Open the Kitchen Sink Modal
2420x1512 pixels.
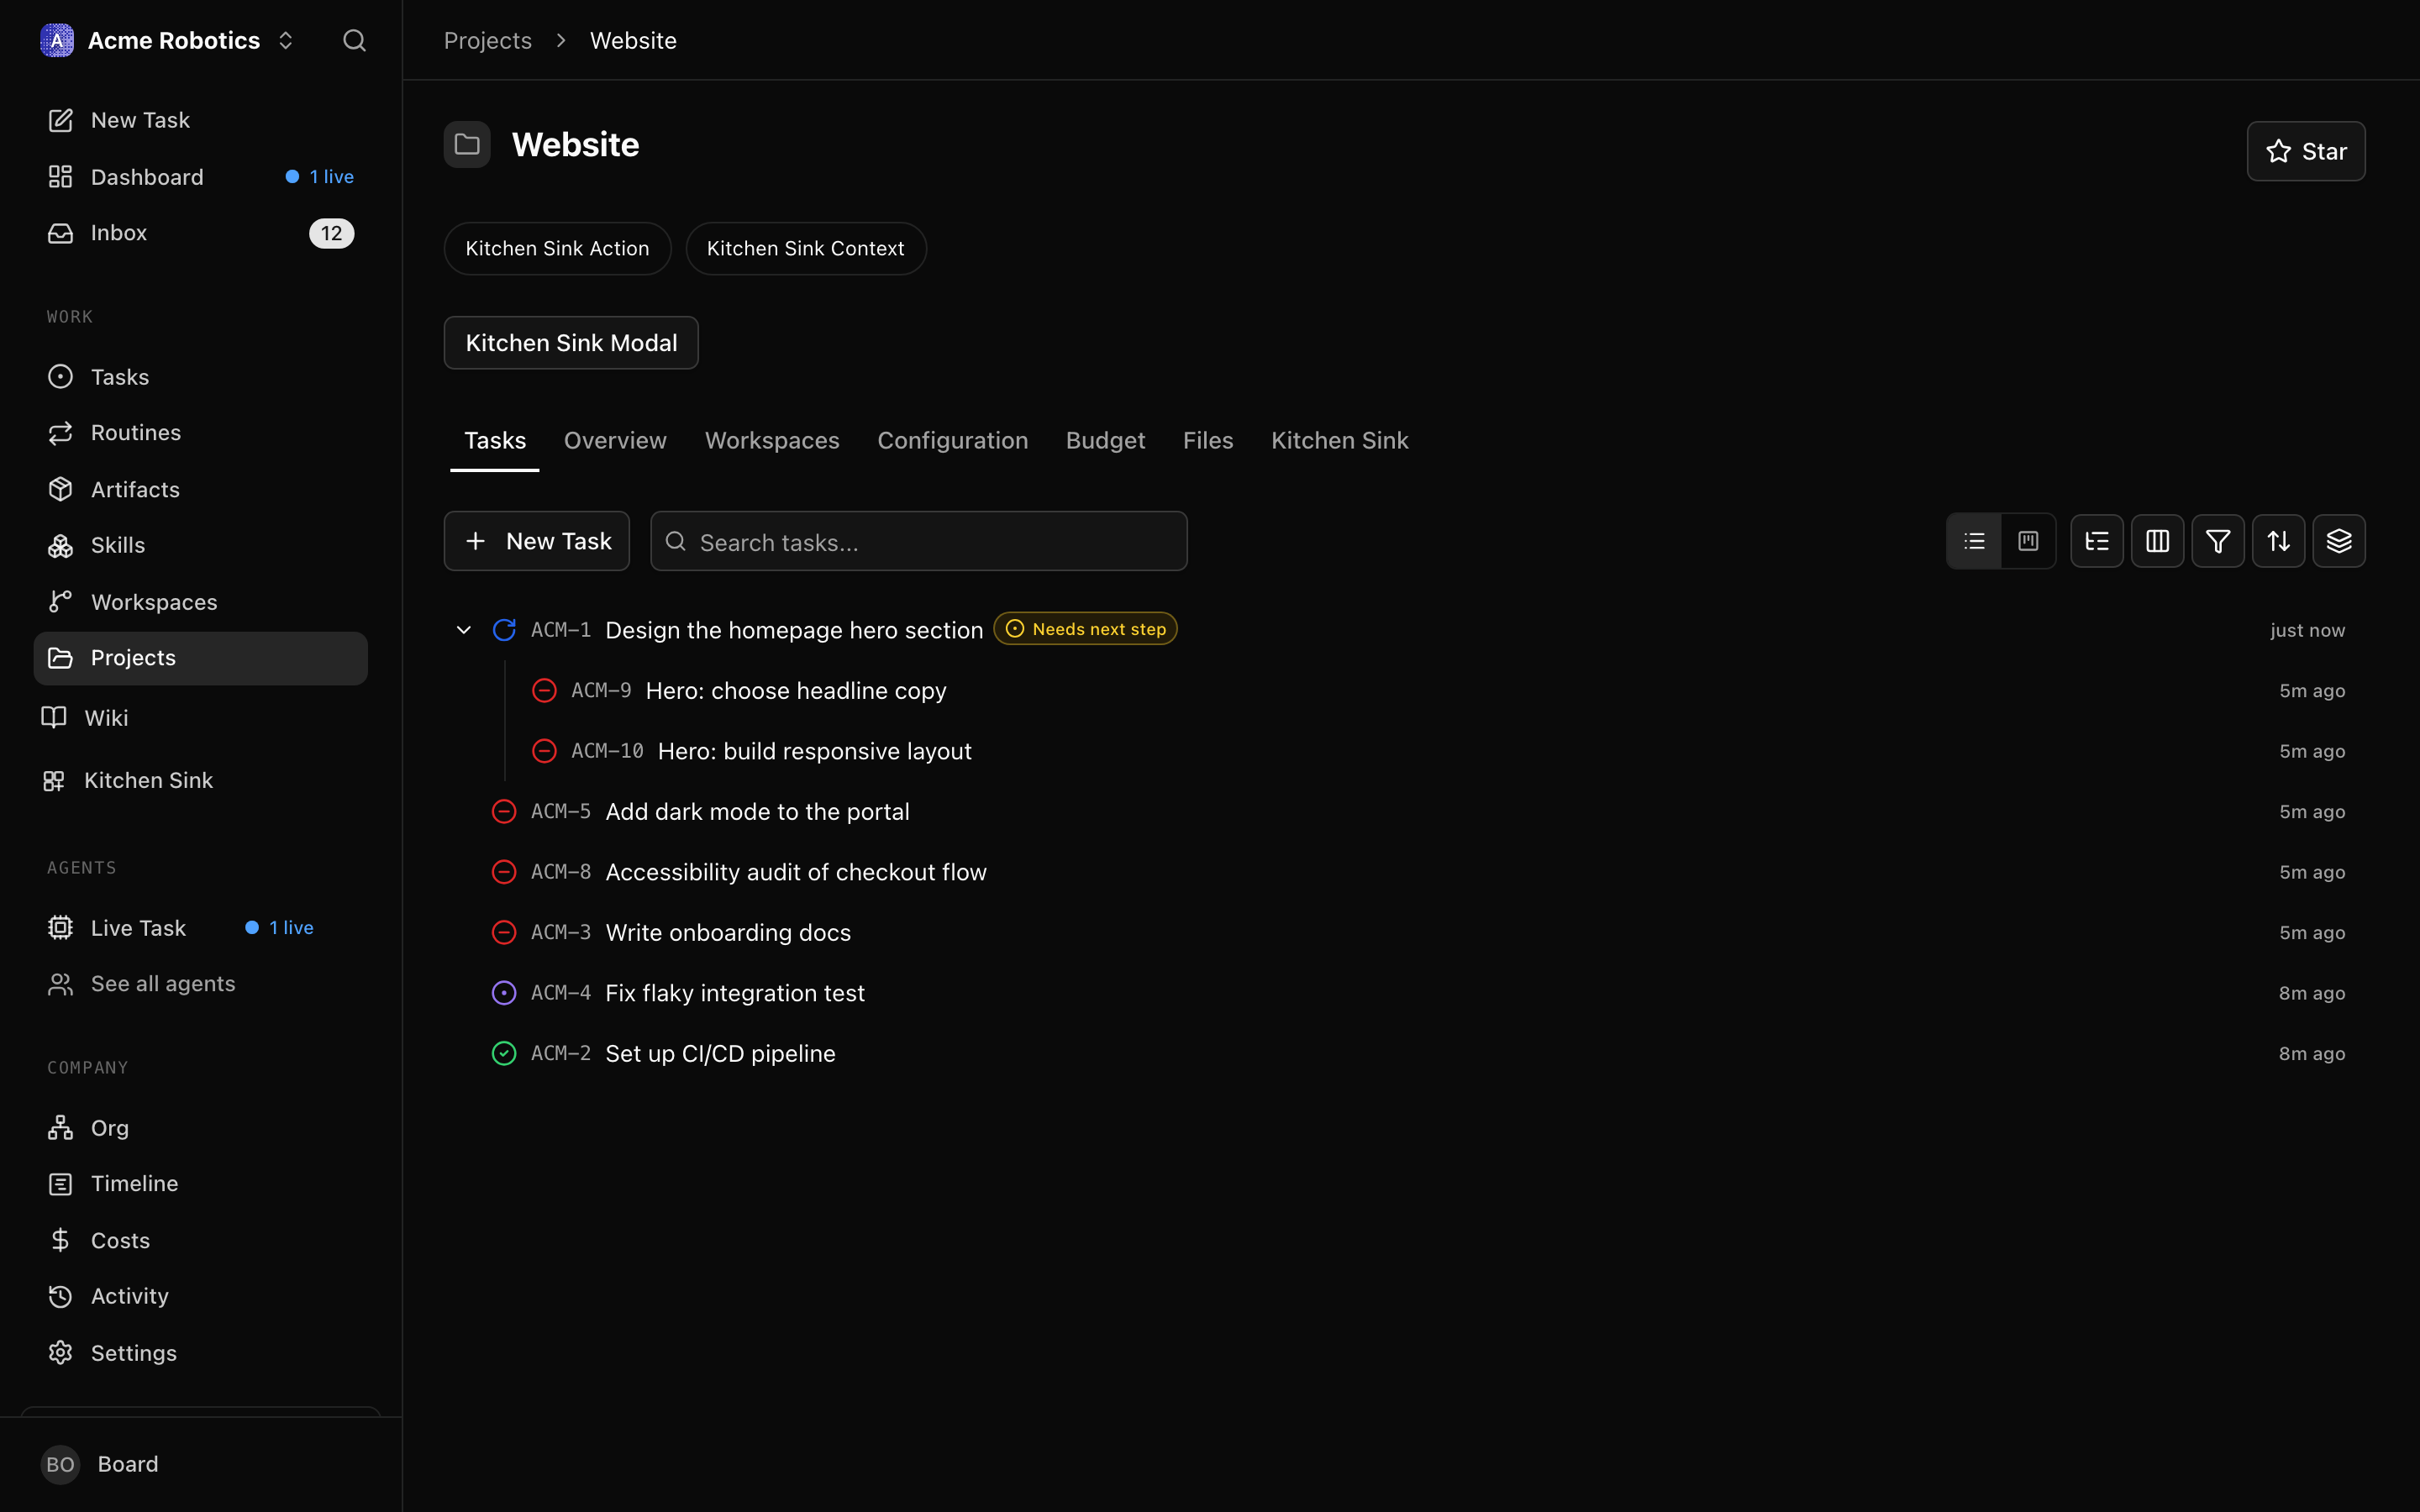click(x=571, y=343)
